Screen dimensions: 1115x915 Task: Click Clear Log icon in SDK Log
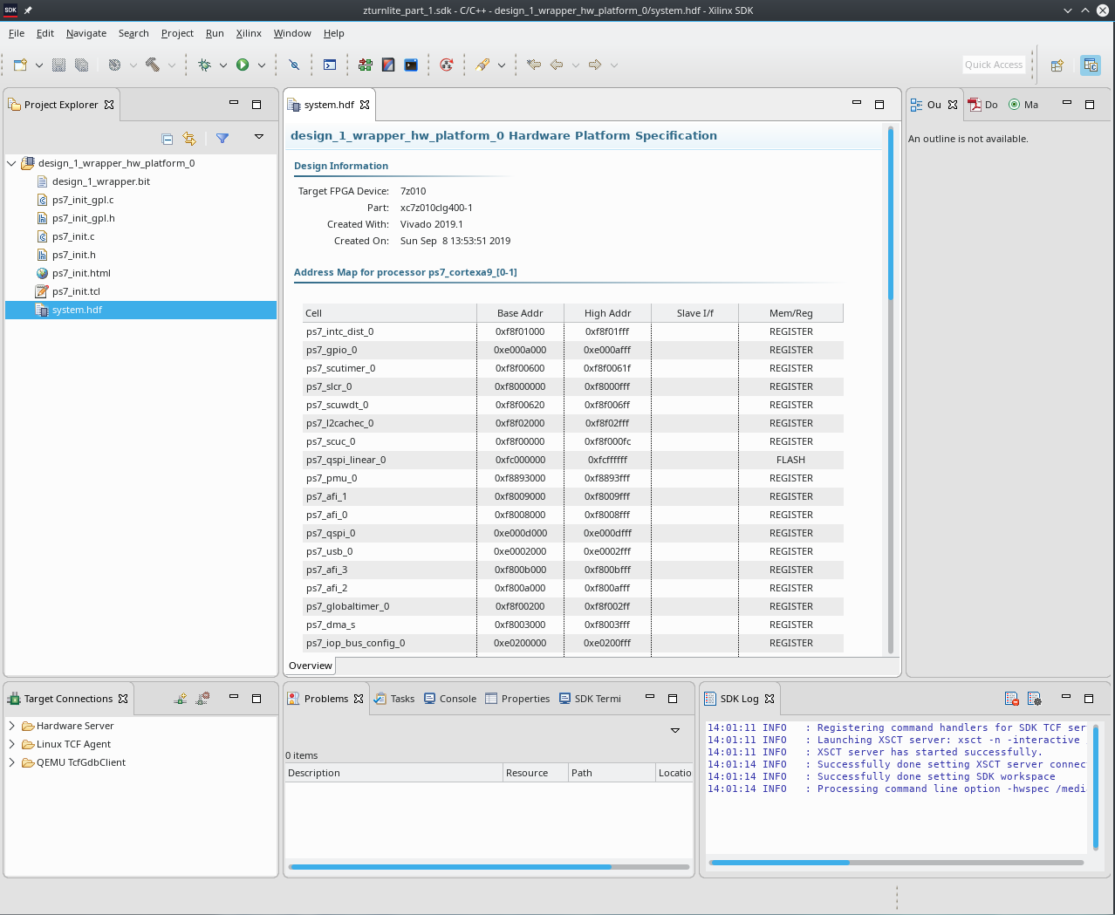point(1012,699)
